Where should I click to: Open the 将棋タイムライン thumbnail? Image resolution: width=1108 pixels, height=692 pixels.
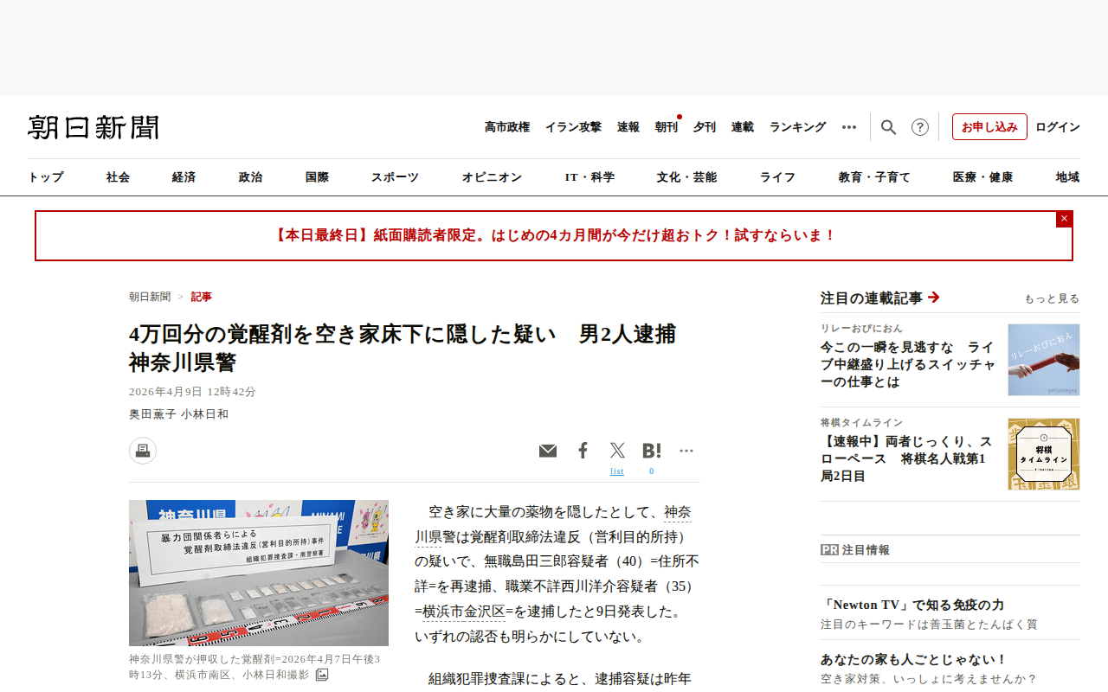pyautogui.click(x=1044, y=454)
